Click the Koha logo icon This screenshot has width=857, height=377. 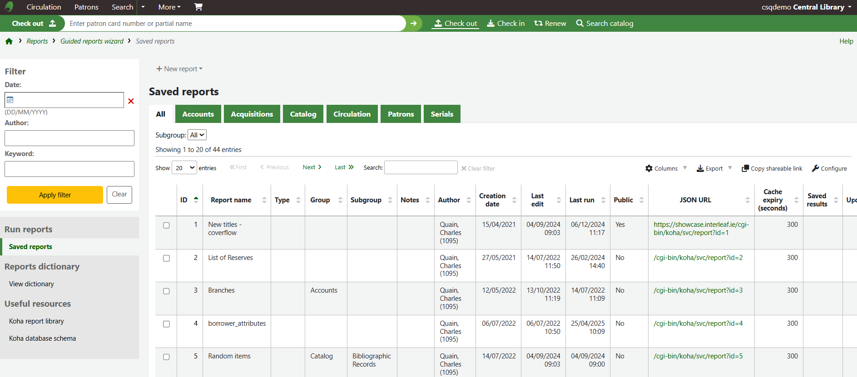click(x=9, y=7)
